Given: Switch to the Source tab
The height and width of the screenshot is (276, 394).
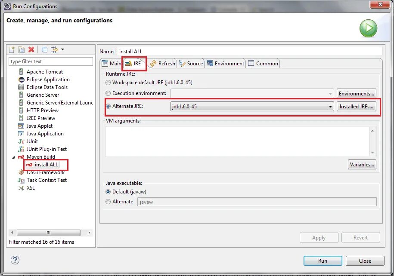Looking at the screenshot, I should (191, 64).
